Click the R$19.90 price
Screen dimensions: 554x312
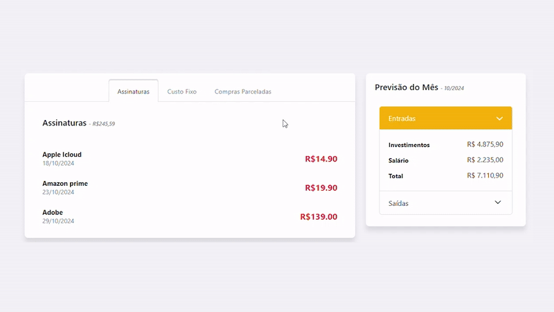tap(321, 188)
